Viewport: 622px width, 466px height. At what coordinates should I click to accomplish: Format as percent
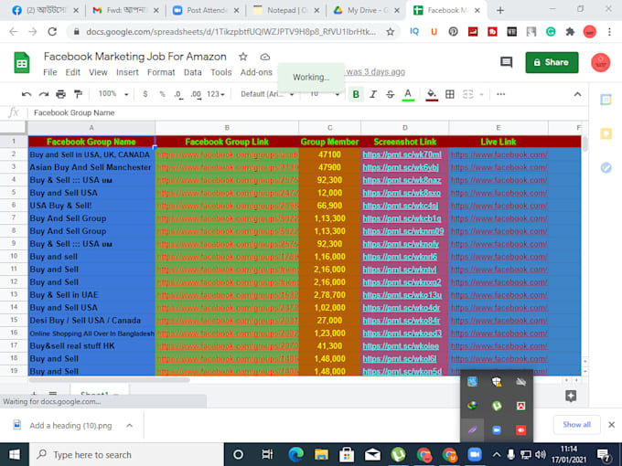[162, 94]
